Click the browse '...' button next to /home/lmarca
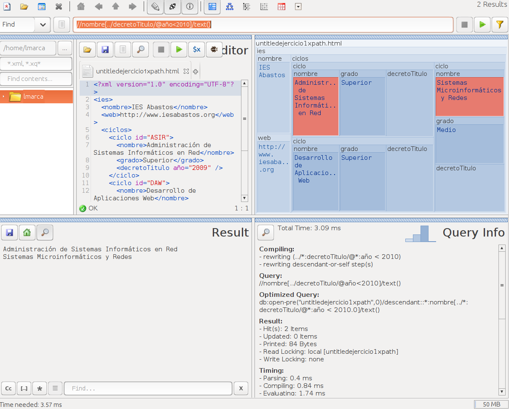 [x=64, y=48]
